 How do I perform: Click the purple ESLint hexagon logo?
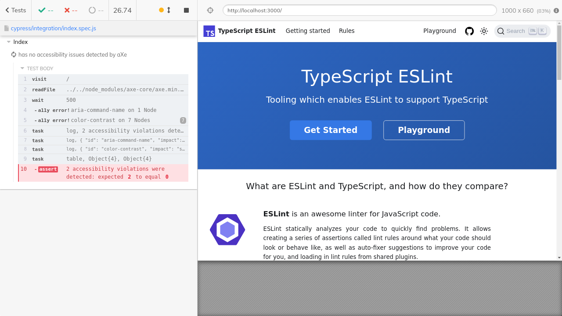tap(227, 230)
